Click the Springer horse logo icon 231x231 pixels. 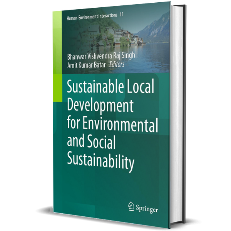click(131, 206)
